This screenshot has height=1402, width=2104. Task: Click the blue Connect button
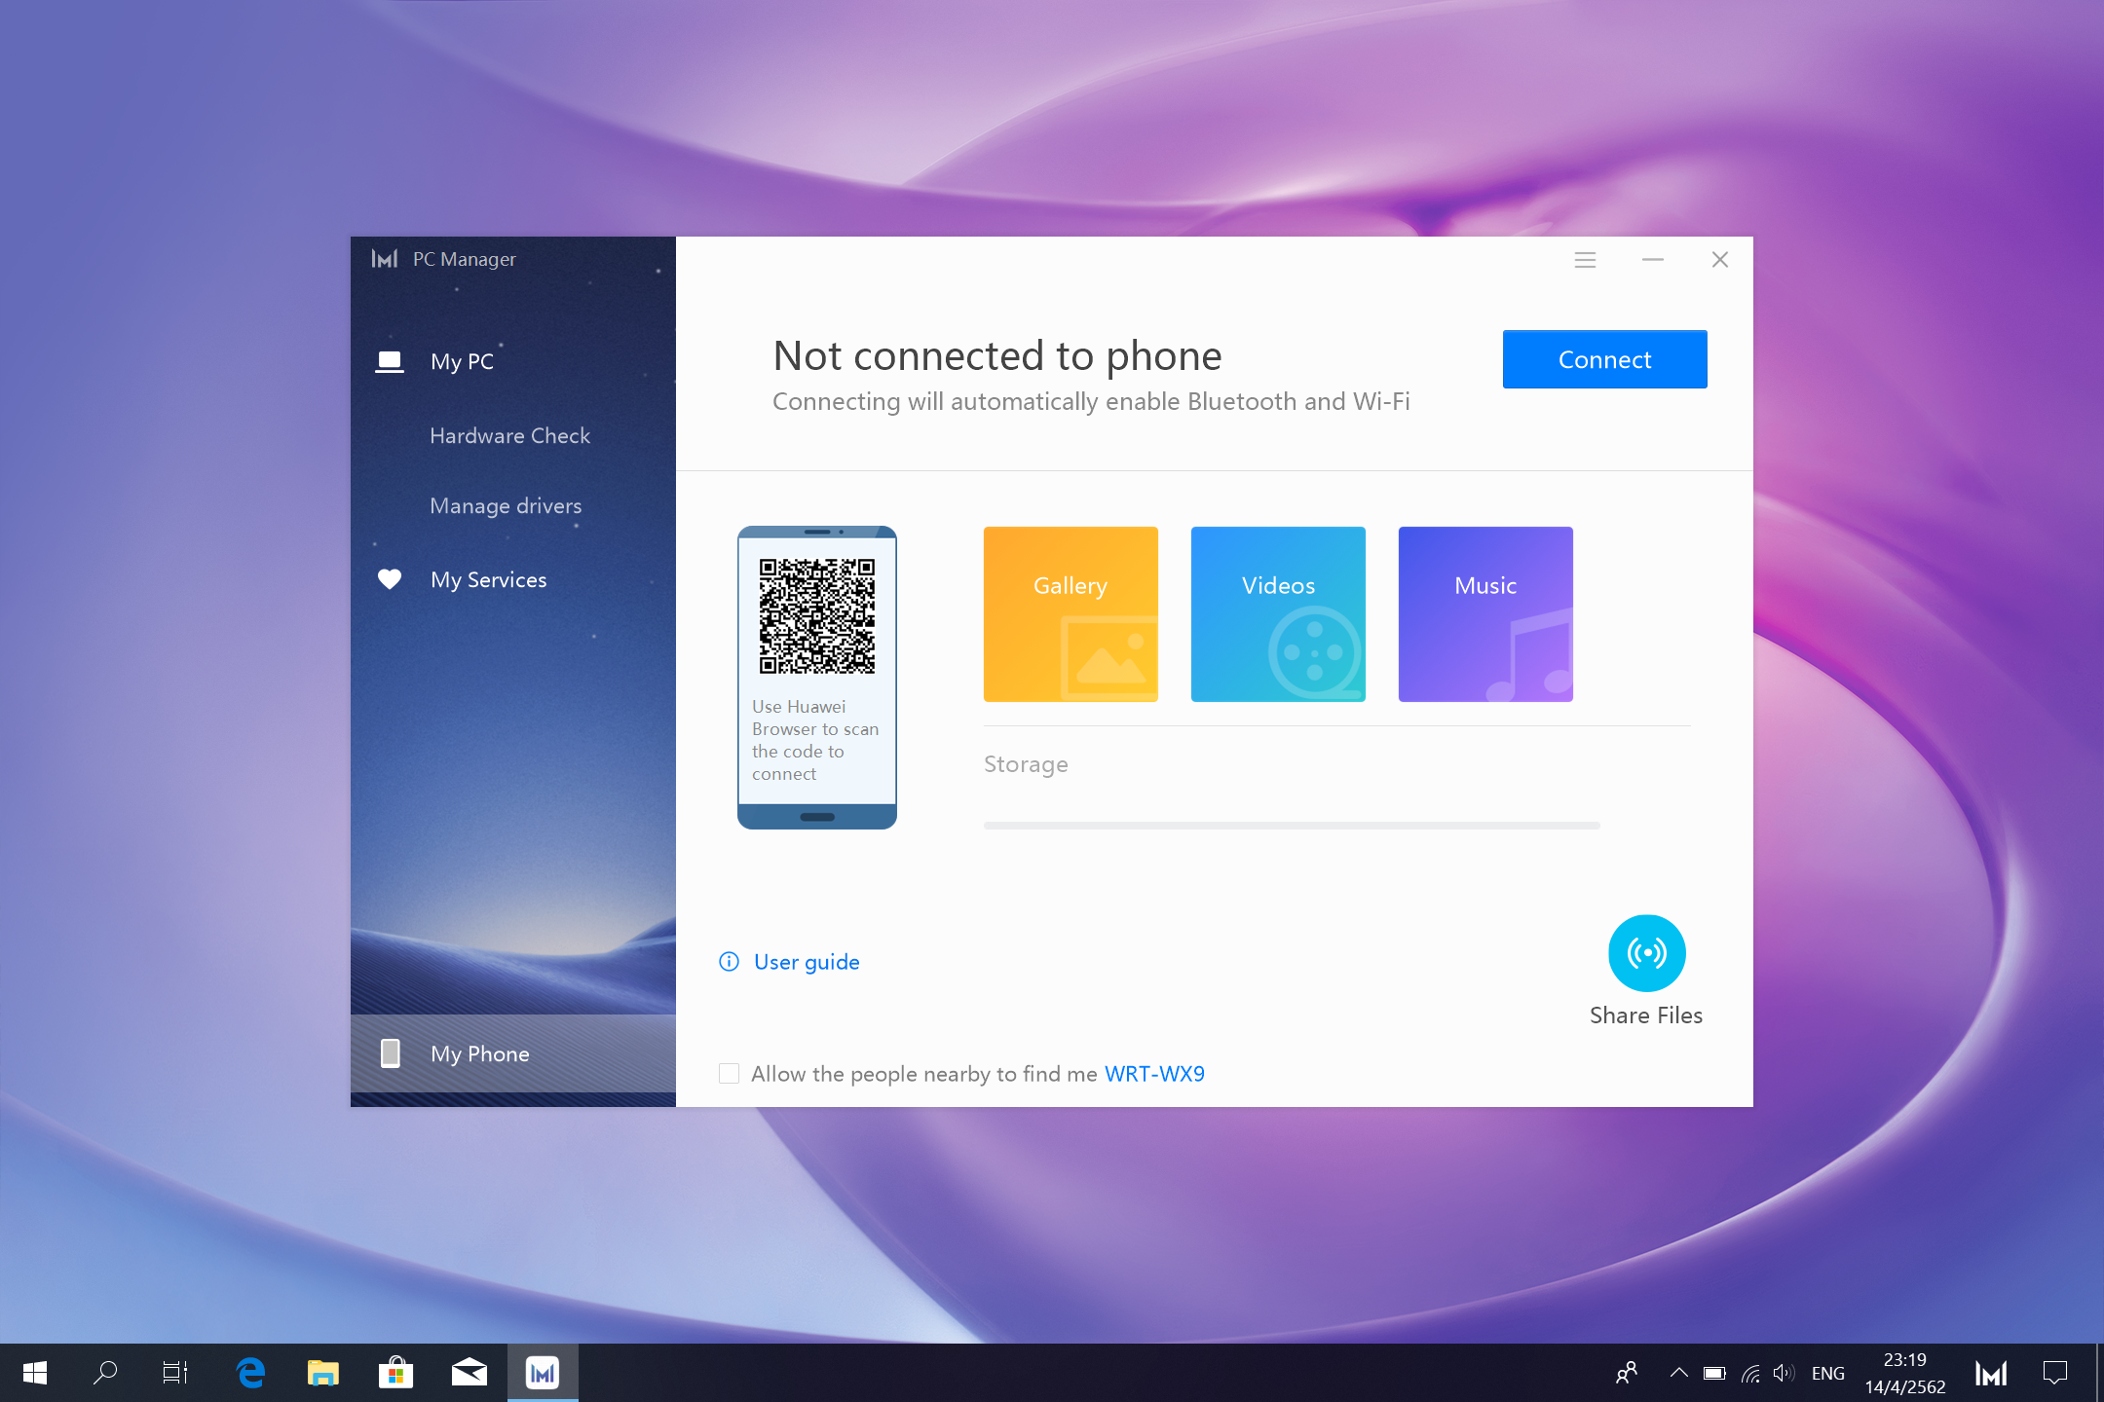point(1604,359)
